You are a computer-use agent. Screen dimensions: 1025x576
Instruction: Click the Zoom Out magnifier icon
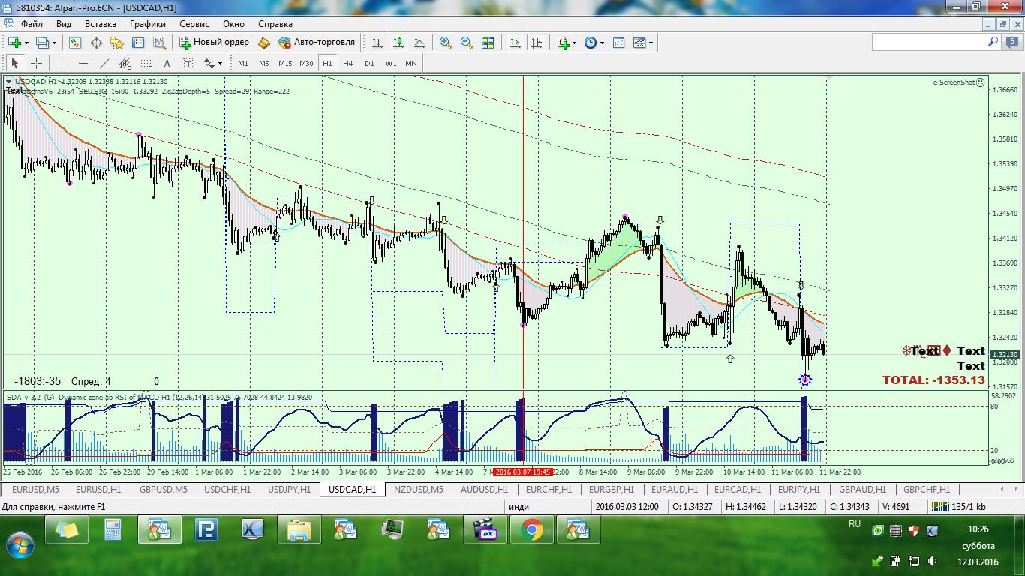coord(467,43)
